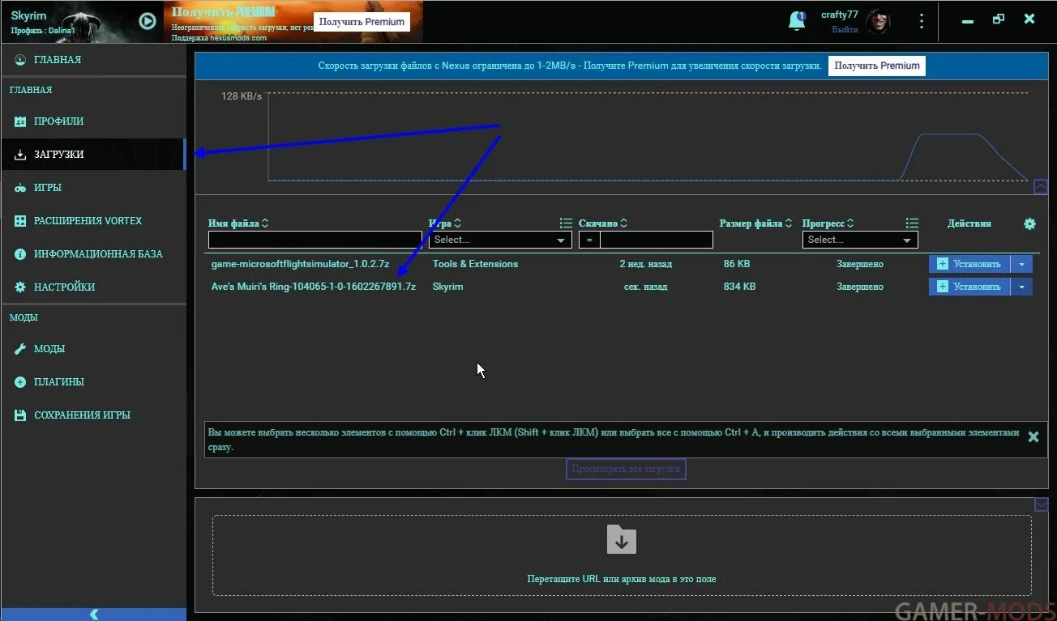Click the Действия column header

969,223
